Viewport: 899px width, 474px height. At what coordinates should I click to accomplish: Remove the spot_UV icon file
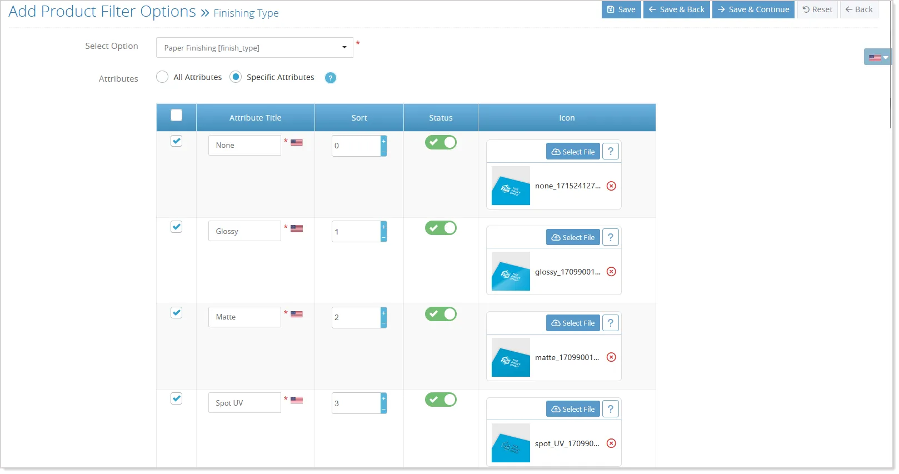[611, 443]
